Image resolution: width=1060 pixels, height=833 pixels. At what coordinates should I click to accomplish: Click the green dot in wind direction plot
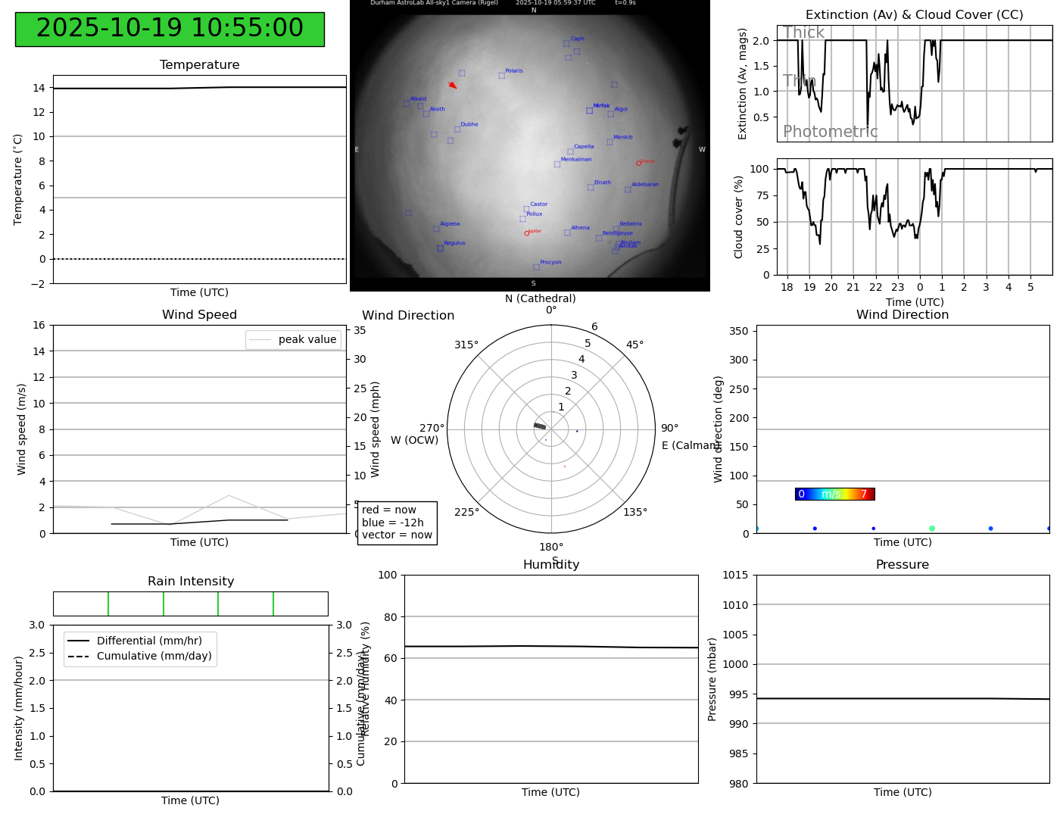pyautogui.click(x=932, y=529)
